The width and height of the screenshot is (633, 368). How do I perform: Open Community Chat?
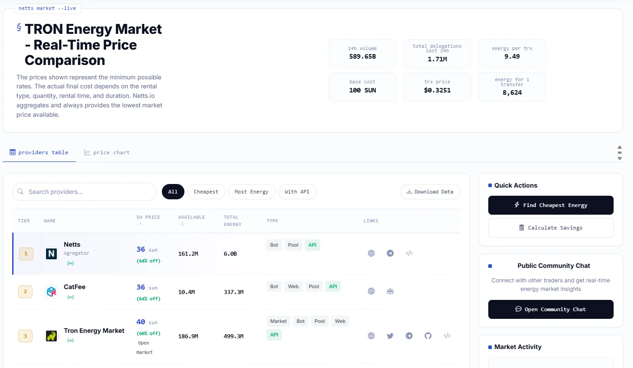(551, 309)
